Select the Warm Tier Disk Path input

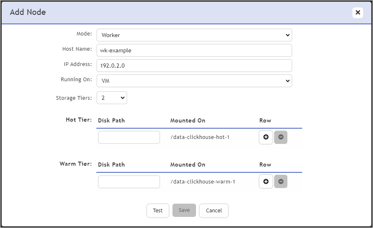[x=129, y=182]
